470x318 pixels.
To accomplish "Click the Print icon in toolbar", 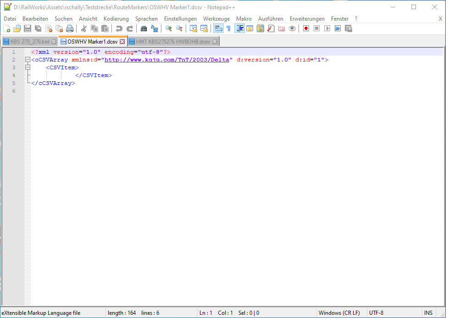I will (70, 28).
